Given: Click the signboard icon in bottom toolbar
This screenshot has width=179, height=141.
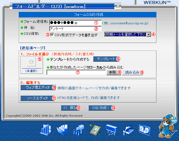Looking at the screenshot, I should [x=112, y=129].
